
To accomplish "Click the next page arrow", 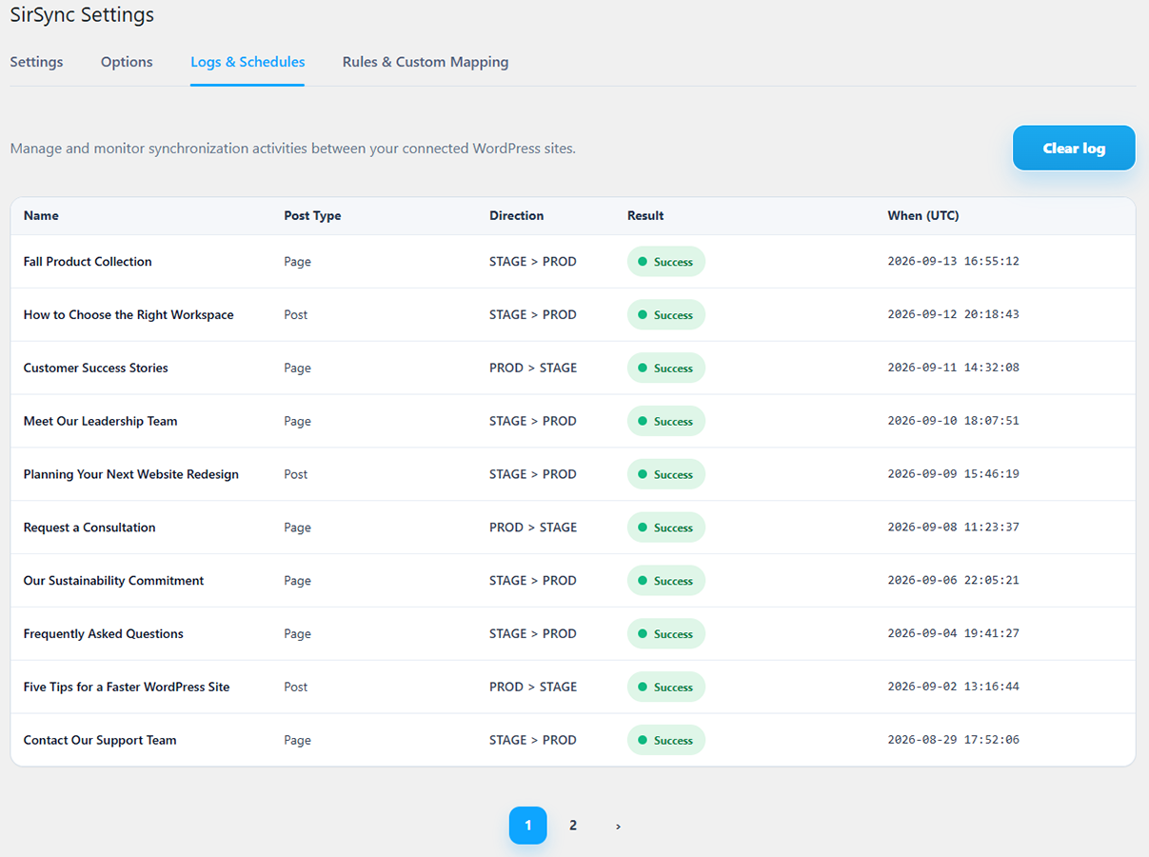I will 618,826.
